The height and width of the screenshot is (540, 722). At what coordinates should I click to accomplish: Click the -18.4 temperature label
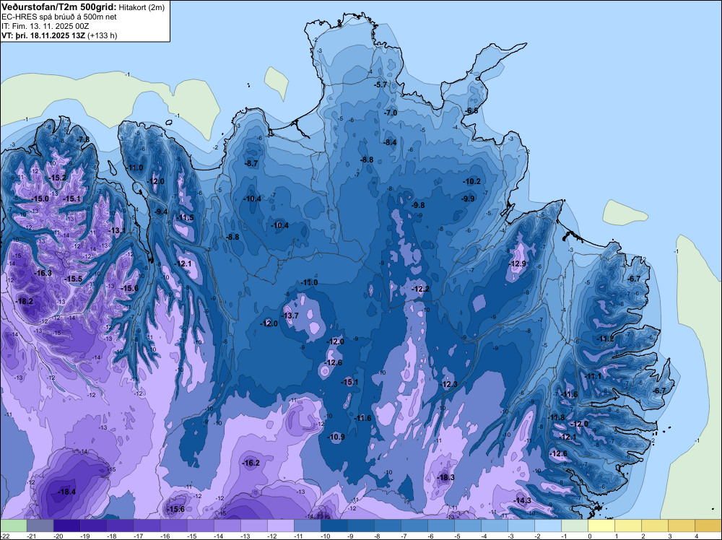click(66, 492)
